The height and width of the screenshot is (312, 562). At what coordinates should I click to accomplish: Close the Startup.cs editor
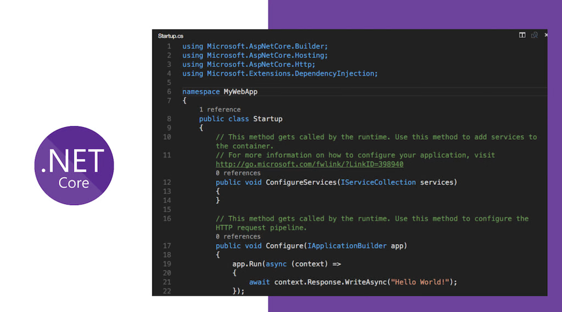point(546,35)
